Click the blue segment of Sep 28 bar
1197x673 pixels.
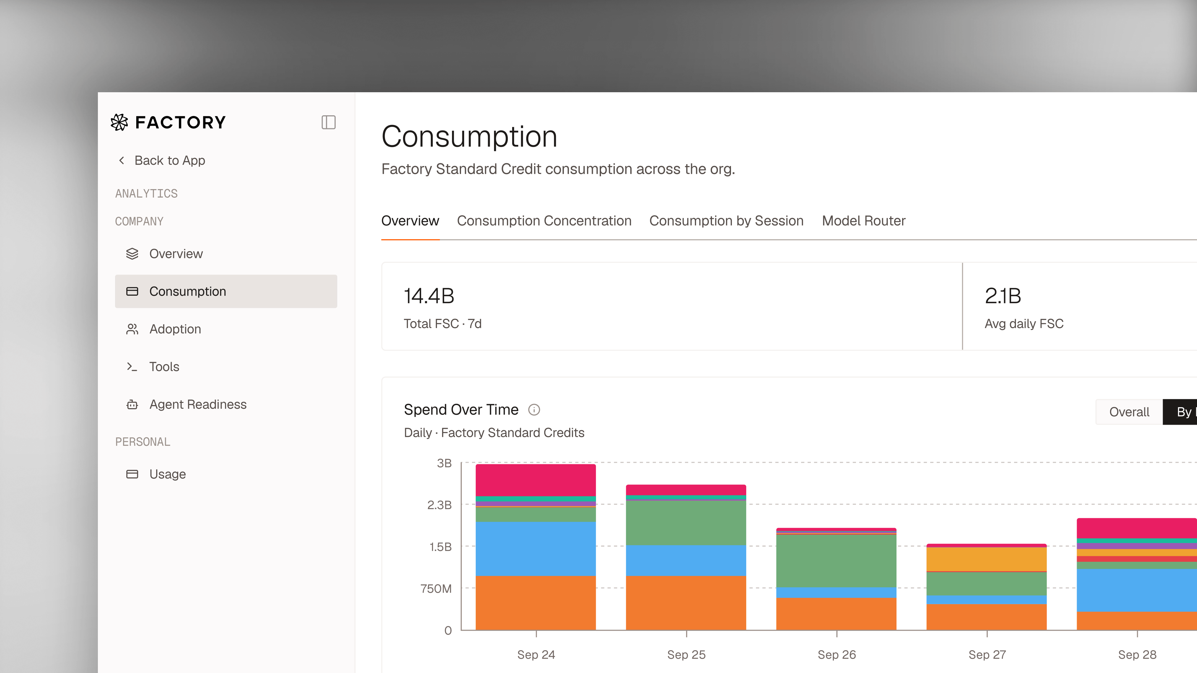coord(1137,591)
